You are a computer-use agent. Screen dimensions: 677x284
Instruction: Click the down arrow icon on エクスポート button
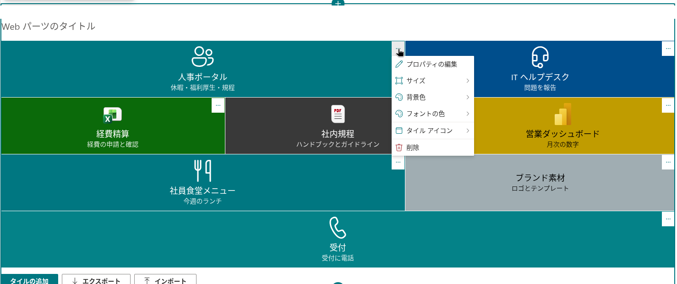(x=75, y=281)
